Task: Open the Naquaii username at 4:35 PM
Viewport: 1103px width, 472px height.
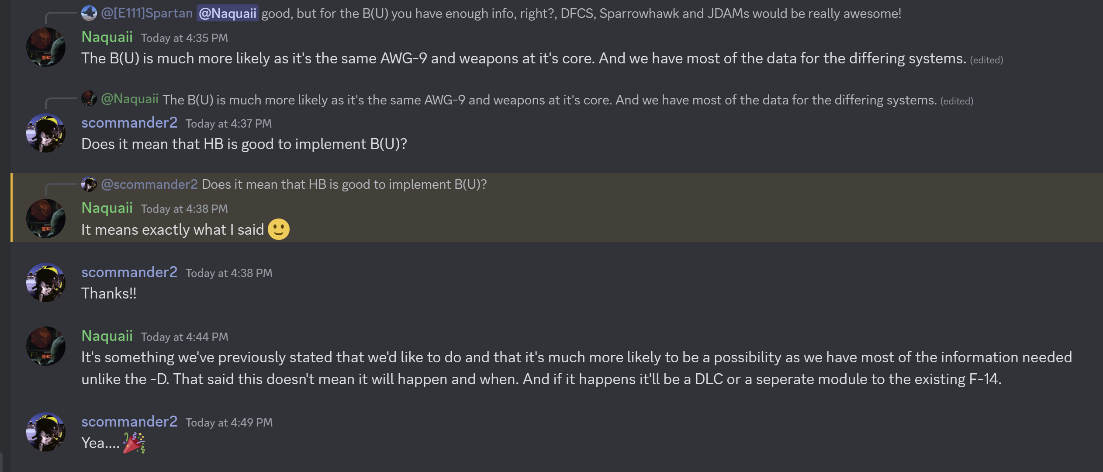Action: coord(107,37)
